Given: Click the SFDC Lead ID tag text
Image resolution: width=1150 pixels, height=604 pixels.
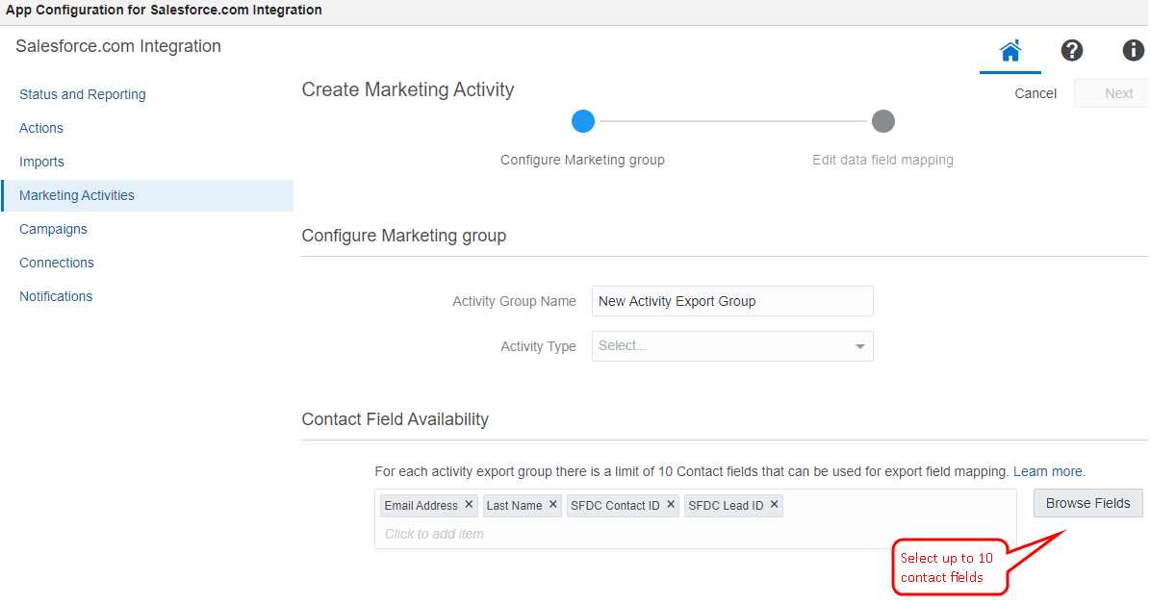Looking at the screenshot, I should coord(726,506).
